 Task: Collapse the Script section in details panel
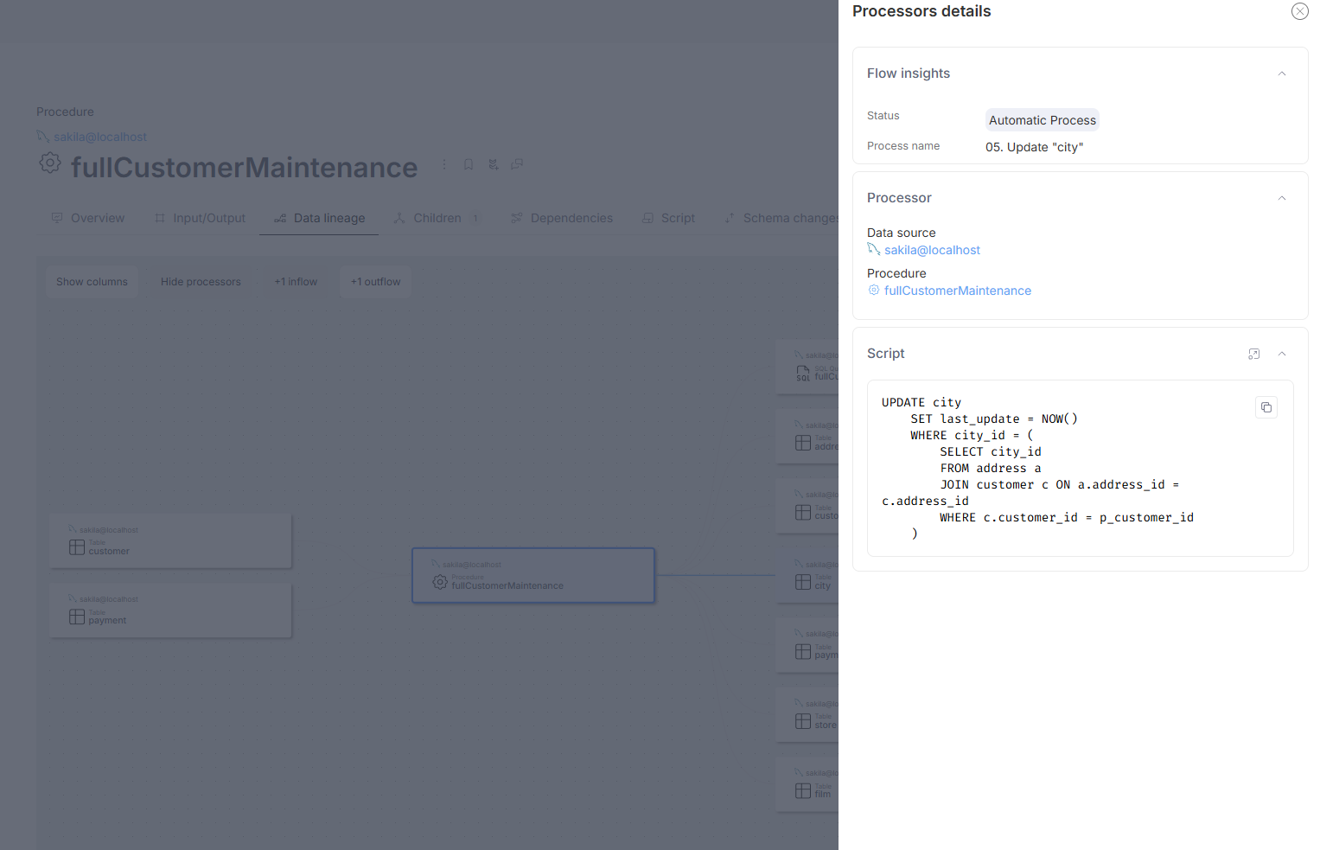[1282, 354]
